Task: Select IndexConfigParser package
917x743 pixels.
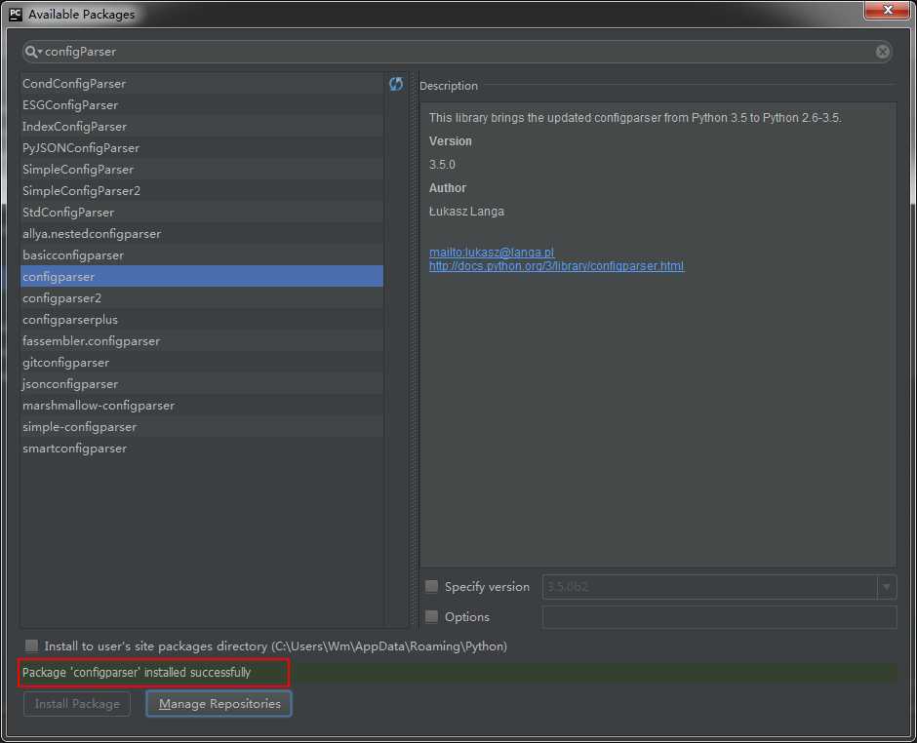Action: (x=202, y=126)
